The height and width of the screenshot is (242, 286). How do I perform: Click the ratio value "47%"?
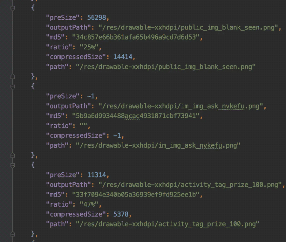[89, 204]
